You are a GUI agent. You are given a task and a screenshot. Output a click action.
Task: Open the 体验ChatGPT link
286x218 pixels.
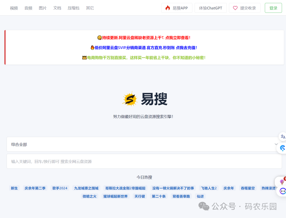coord(211,8)
